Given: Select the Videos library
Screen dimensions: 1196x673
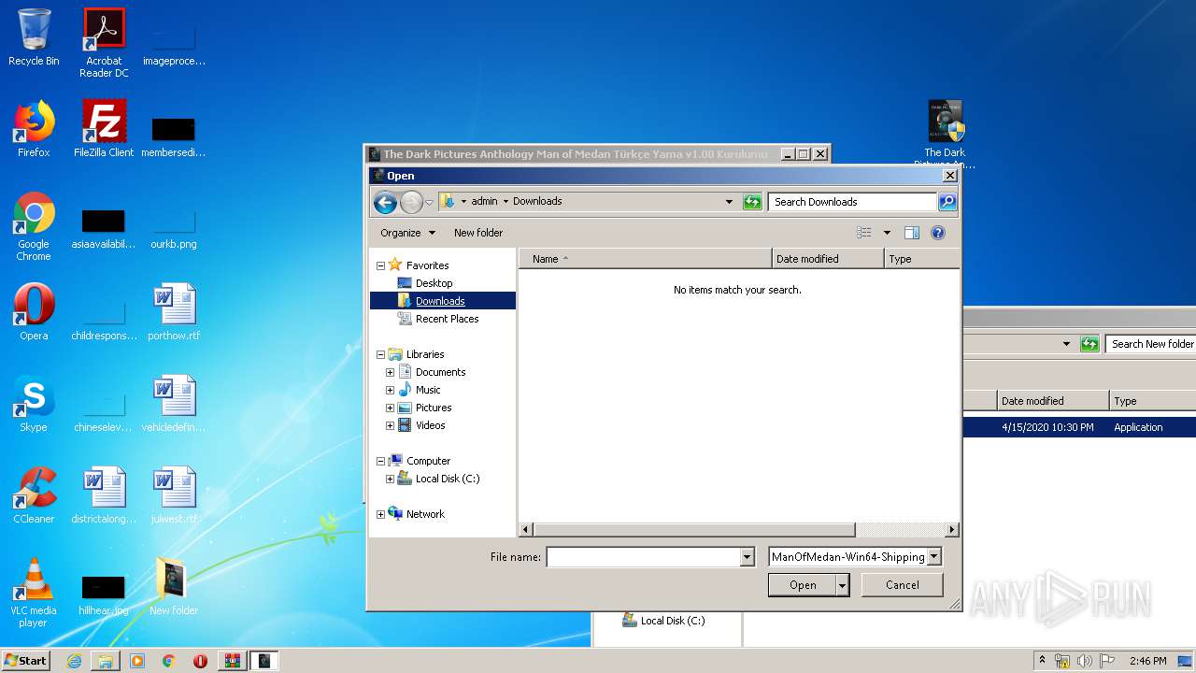Looking at the screenshot, I should click(430, 425).
